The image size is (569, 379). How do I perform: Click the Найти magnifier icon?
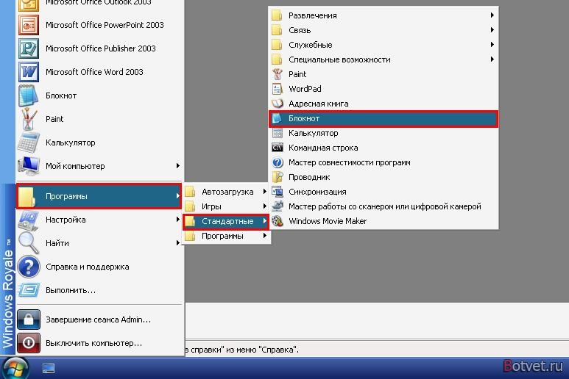click(x=28, y=243)
